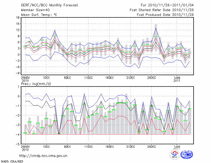Click the 6DEC label under precipitation chart
This screenshot has height=163, width=211.
(67, 147)
